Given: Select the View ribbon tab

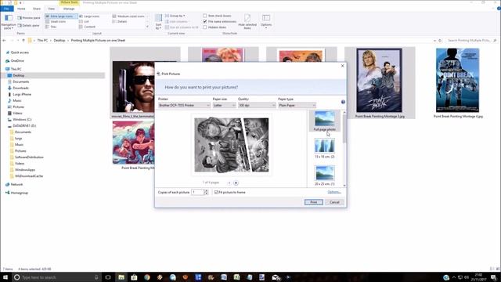Looking at the screenshot, I should (x=52, y=9).
